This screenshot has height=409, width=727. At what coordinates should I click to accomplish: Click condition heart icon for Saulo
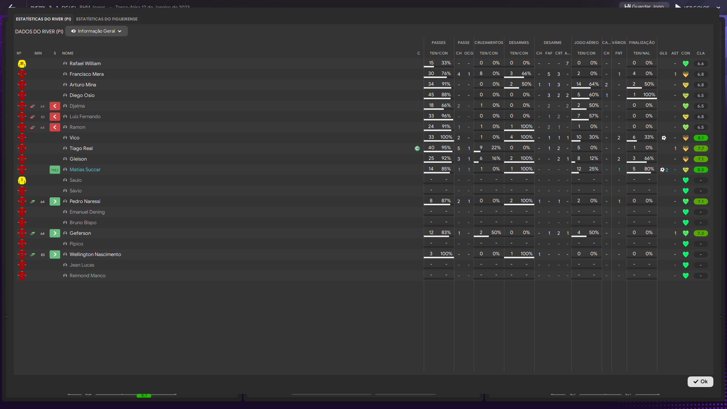[x=686, y=180]
